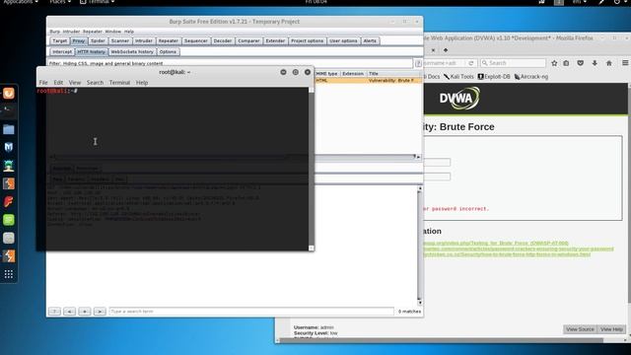
Task: Open the Firefox hamburger menu
Action: pos(625,63)
